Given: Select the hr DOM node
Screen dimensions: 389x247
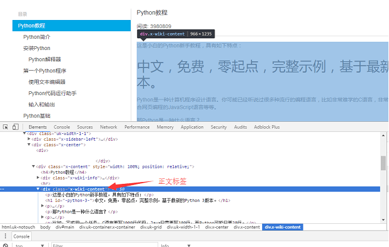Looking at the screenshot, I should (46, 183).
